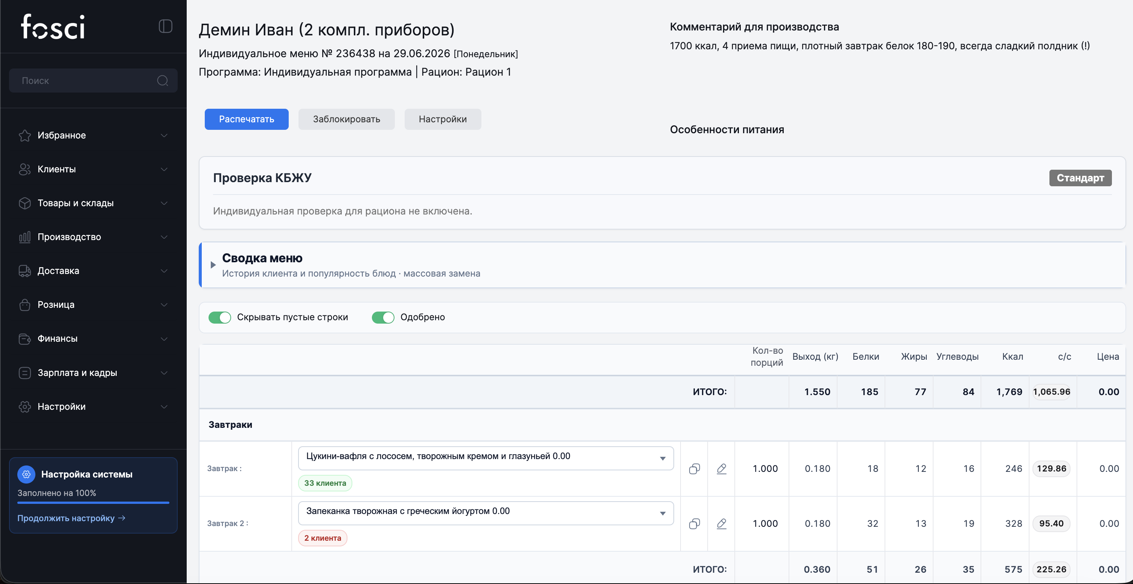Image resolution: width=1133 pixels, height=584 pixels.
Task: Click the Клиенты people icon
Action: point(24,169)
